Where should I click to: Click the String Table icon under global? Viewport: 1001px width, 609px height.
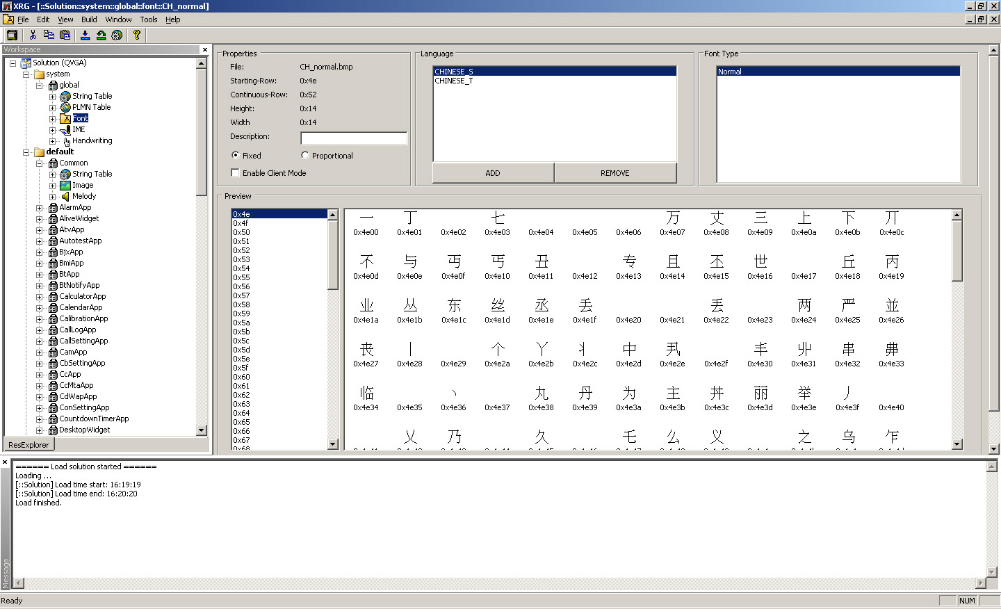[65, 96]
